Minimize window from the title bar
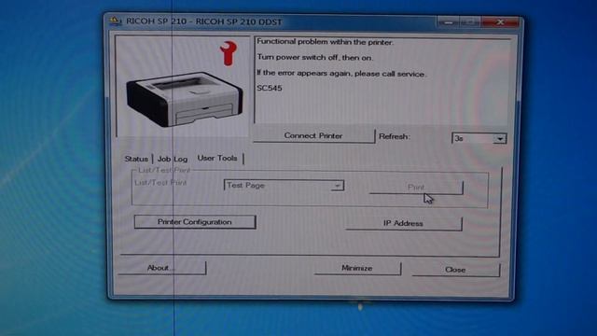 (x=448, y=22)
